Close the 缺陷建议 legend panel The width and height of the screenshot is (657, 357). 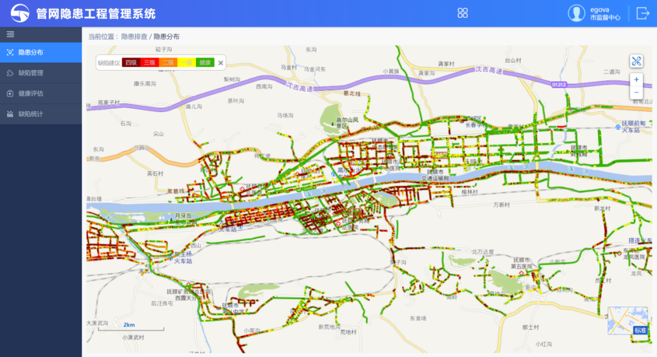221,63
